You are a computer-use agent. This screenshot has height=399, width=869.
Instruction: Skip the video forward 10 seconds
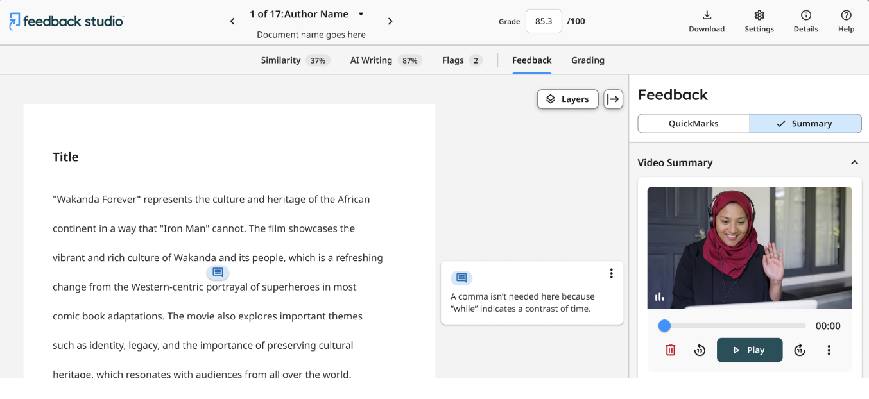800,350
